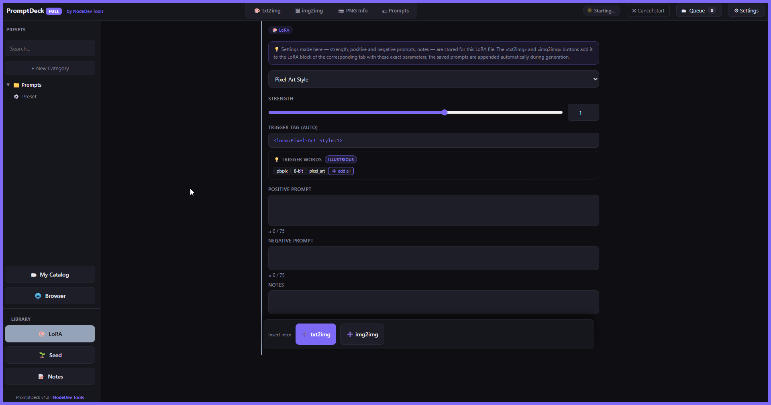Image resolution: width=771 pixels, height=405 pixels.
Task: Click the Settings gear icon
Action: (736, 11)
